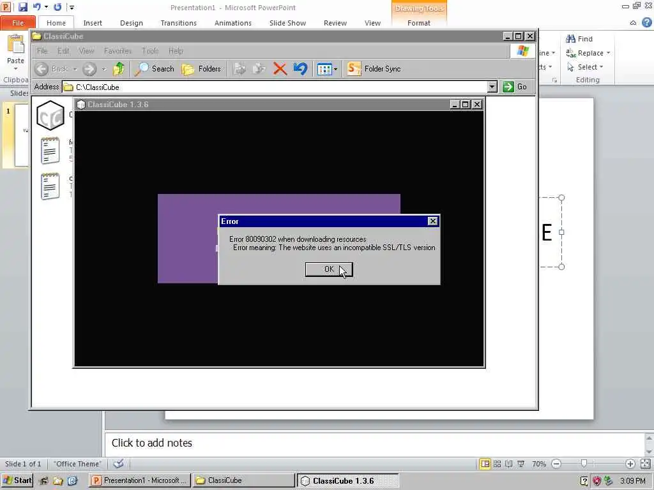Viewport: 654px width, 490px height.
Task: Open the Favorites menu in Explorer window
Action: [x=118, y=51]
